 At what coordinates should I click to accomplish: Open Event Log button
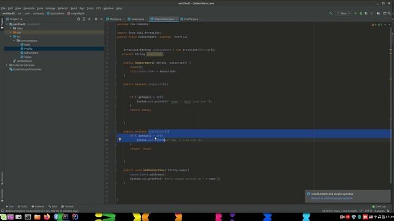[x=379, y=206]
